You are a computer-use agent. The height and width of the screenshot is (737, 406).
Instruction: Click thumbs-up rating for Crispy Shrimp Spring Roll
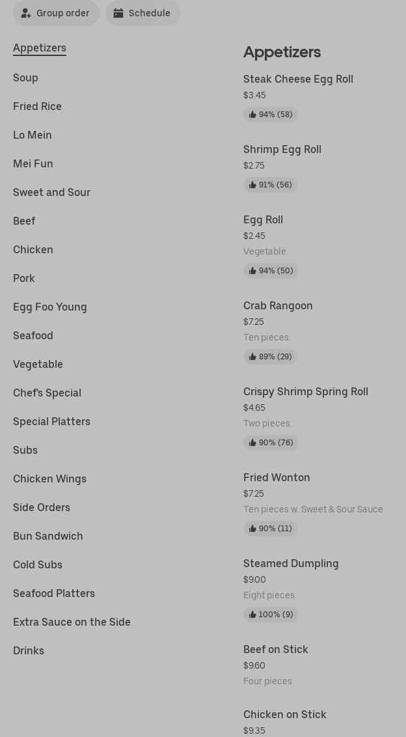(x=271, y=443)
